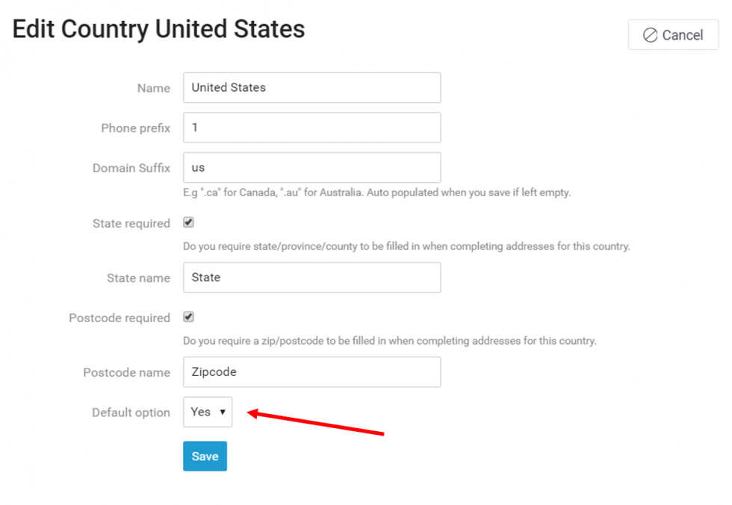
Task: Click the dropdown arrow beside Yes
Action: [222, 412]
